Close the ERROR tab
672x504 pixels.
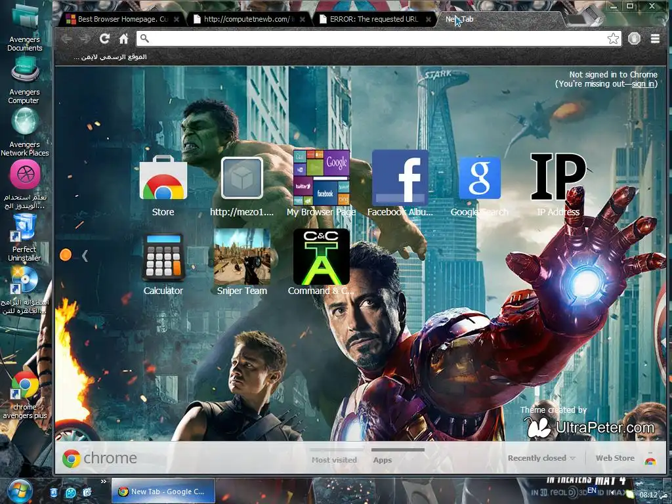428,19
